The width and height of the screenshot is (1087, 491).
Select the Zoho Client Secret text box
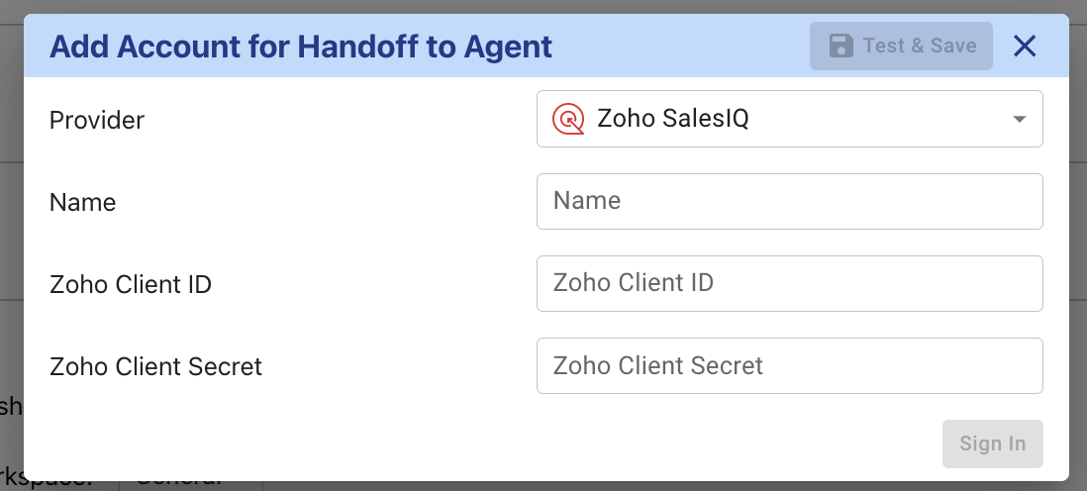point(789,365)
